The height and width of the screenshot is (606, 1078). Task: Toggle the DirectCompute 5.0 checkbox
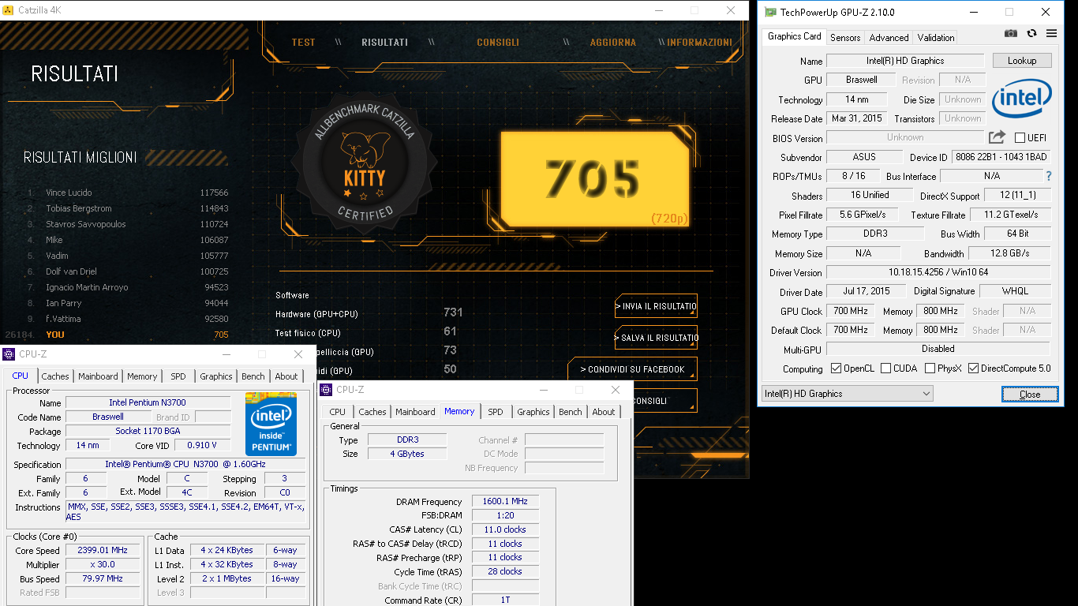(973, 368)
